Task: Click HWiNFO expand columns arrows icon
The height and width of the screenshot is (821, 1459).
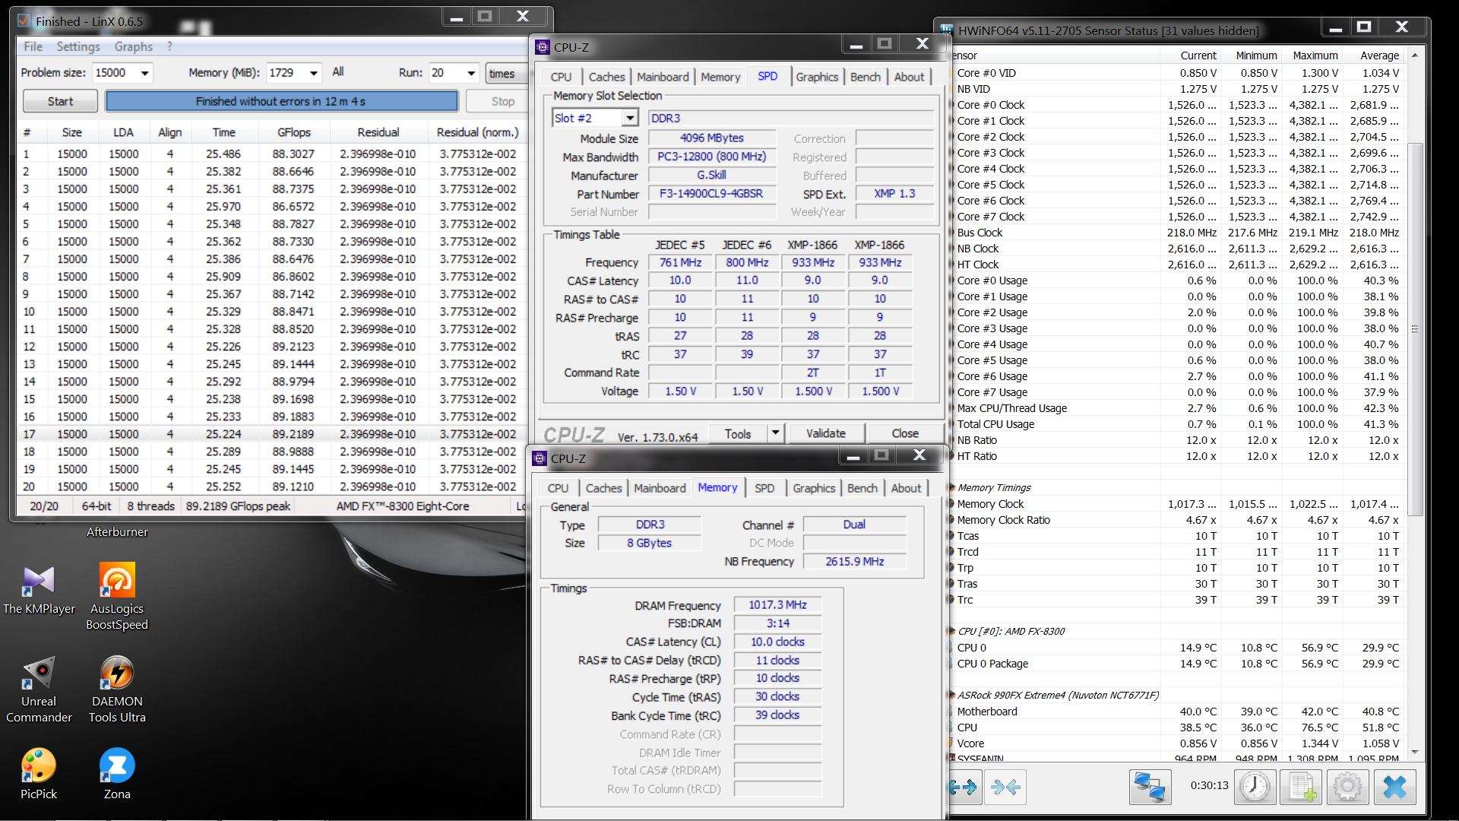Action: click(x=965, y=788)
